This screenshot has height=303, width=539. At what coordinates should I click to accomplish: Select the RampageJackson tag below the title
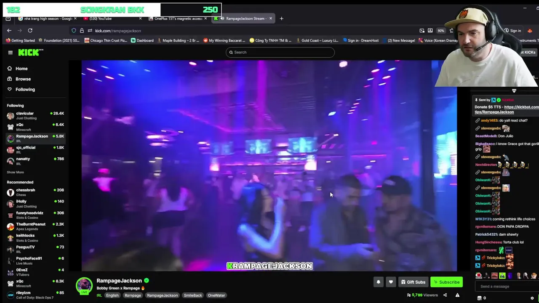[162, 295]
